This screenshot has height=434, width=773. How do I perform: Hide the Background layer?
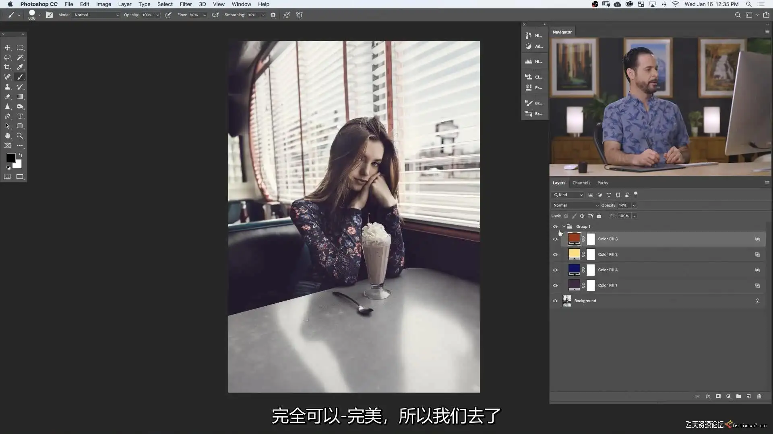click(555, 301)
